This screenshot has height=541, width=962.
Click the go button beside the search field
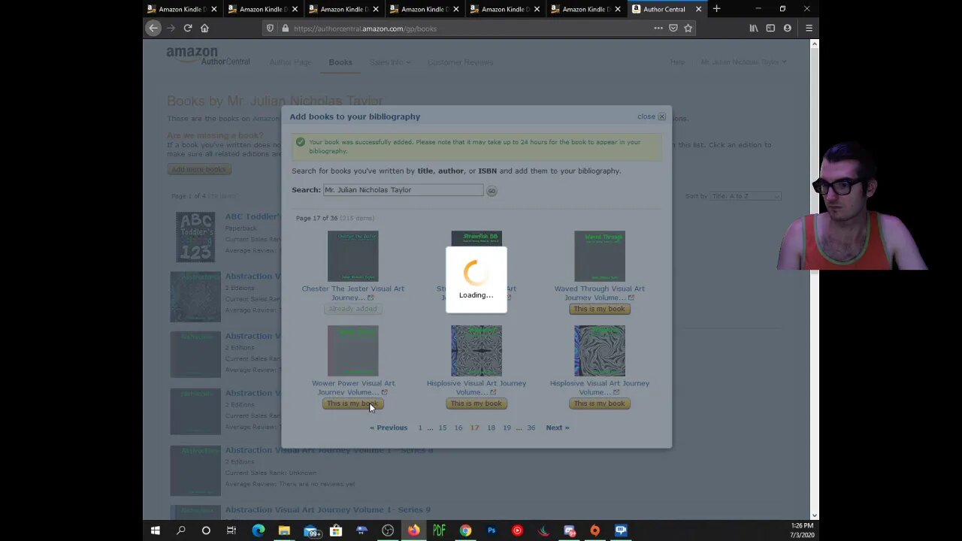pyautogui.click(x=492, y=191)
